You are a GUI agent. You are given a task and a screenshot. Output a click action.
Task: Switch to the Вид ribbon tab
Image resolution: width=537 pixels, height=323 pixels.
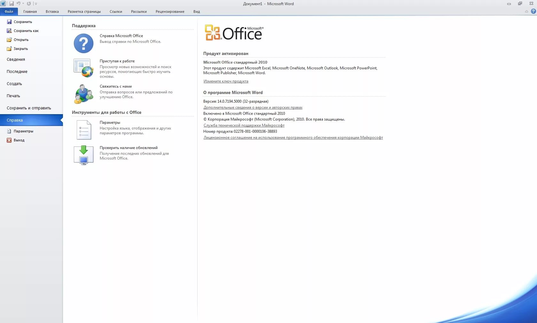[x=197, y=12]
